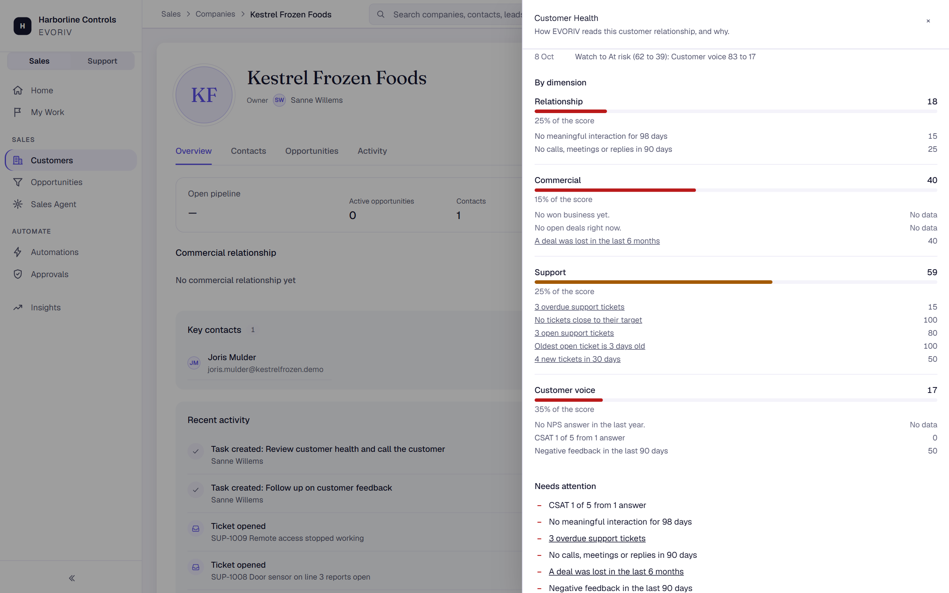
Task: Open Approvals shield icon
Action: tap(18, 274)
